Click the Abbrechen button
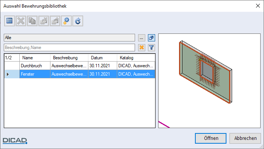 point(245,138)
